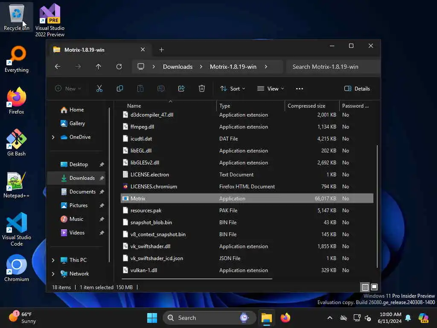Open Gallery in the navigation pane
Viewport: 437px width, 328px height.
(77, 123)
